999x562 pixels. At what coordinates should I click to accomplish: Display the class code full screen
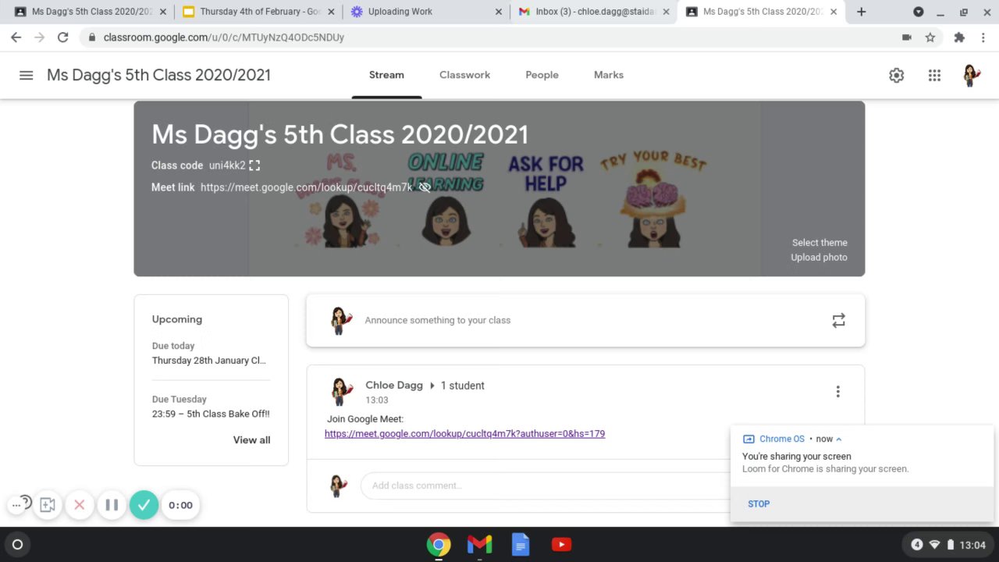[254, 165]
